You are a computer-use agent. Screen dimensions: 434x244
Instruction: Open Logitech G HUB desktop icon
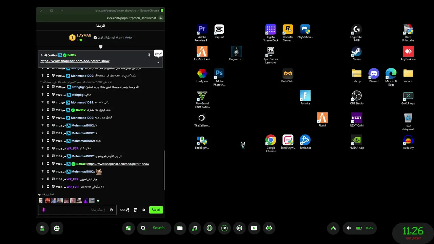coord(357,33)
